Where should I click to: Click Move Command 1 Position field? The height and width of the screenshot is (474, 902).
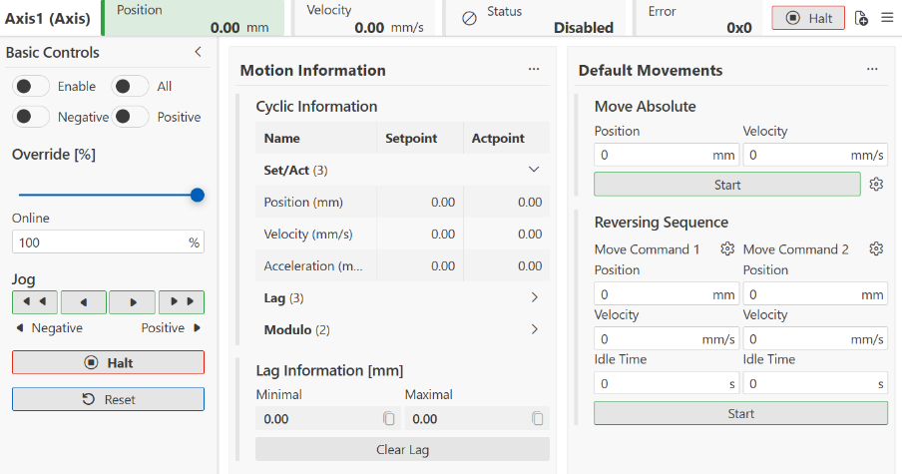pos(668,294)
